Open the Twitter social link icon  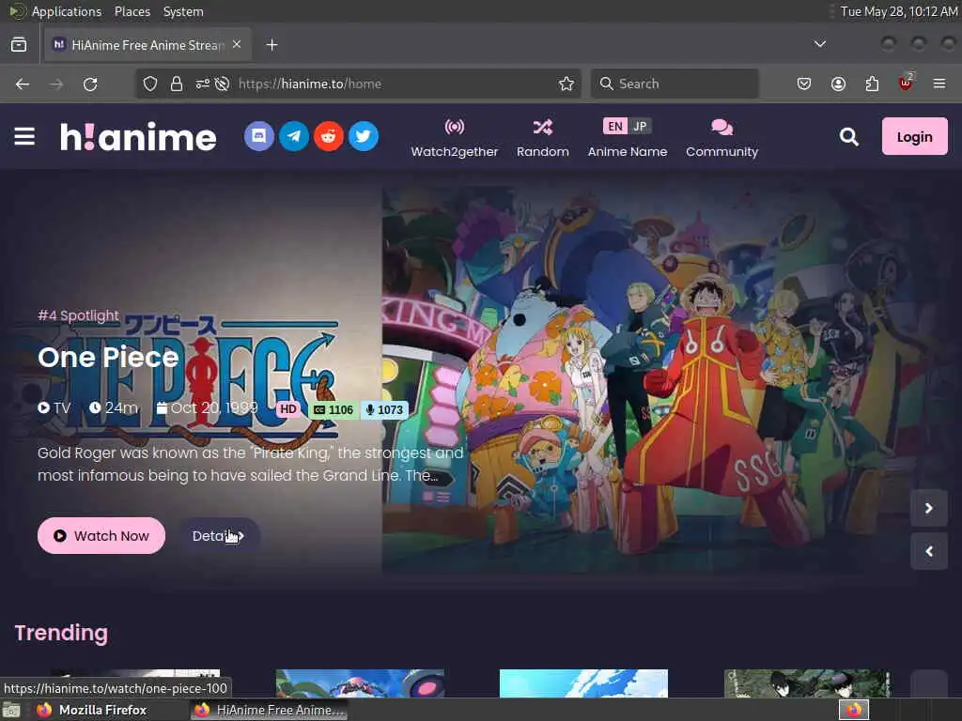364,136
